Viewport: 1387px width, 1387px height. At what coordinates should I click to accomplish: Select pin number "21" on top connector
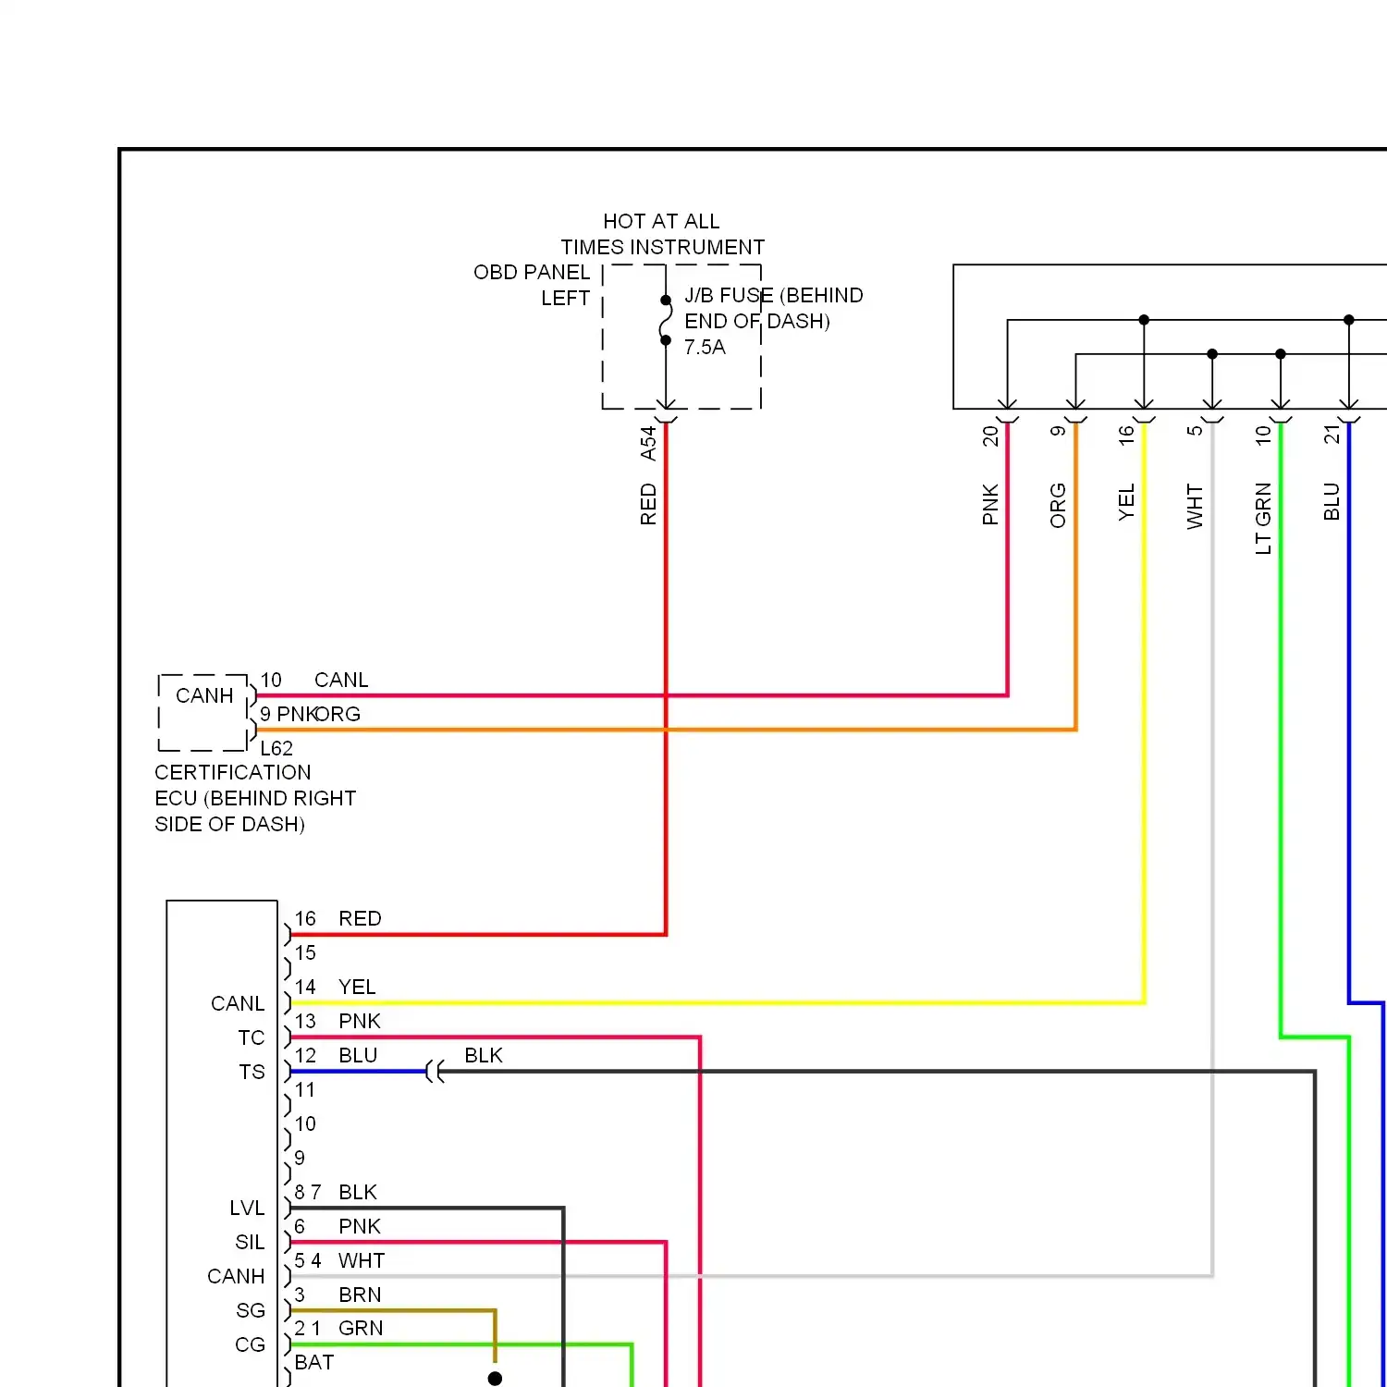(x=1332, y=435)
